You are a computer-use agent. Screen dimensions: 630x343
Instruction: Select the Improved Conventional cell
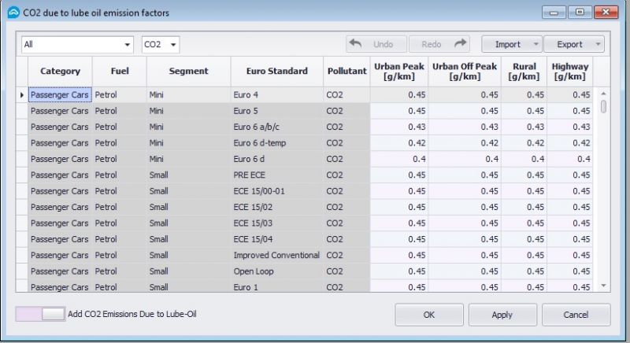click(277, 256)
